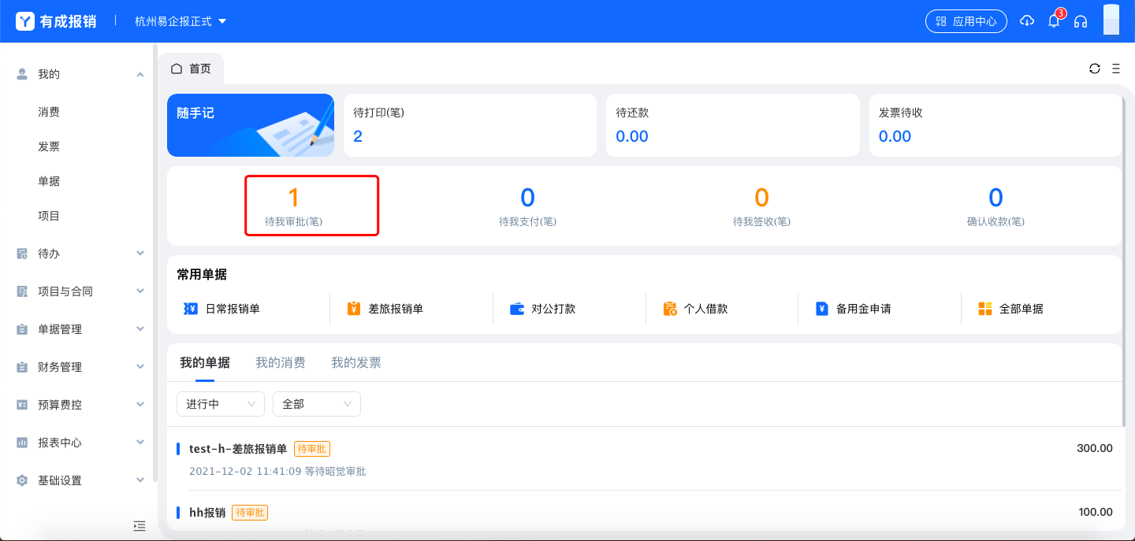This screenshot has width=1135, height=541.
Task: Click the 应用中心 button
Action: click(966, 21)
